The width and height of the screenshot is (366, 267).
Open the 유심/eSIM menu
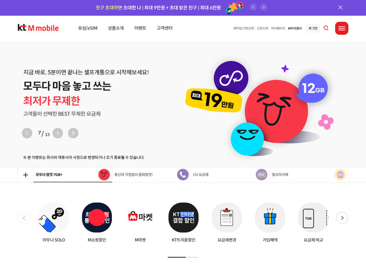88,28
